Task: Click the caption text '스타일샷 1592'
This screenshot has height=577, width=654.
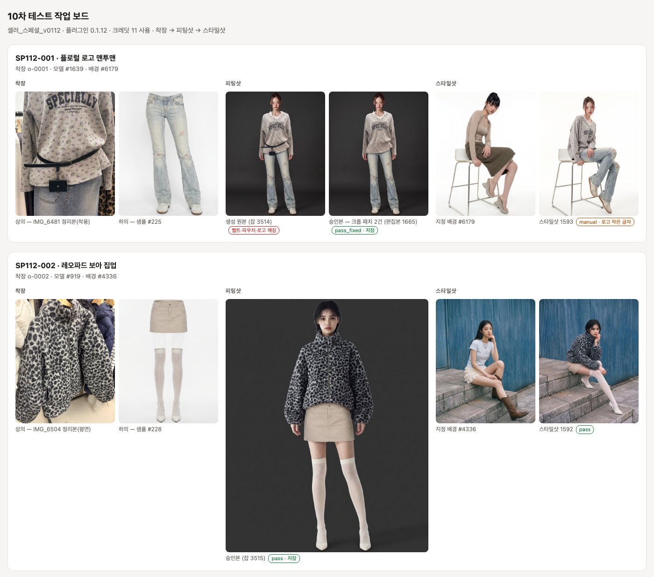Action: (x=556, y=429)
